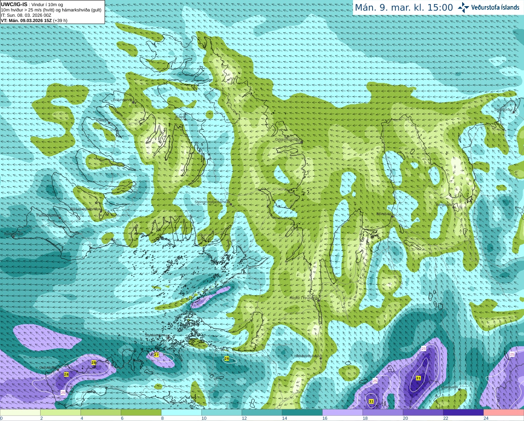Click the legend tick value 8
This screenshot has height=421, width=524.
click(163, 418)
